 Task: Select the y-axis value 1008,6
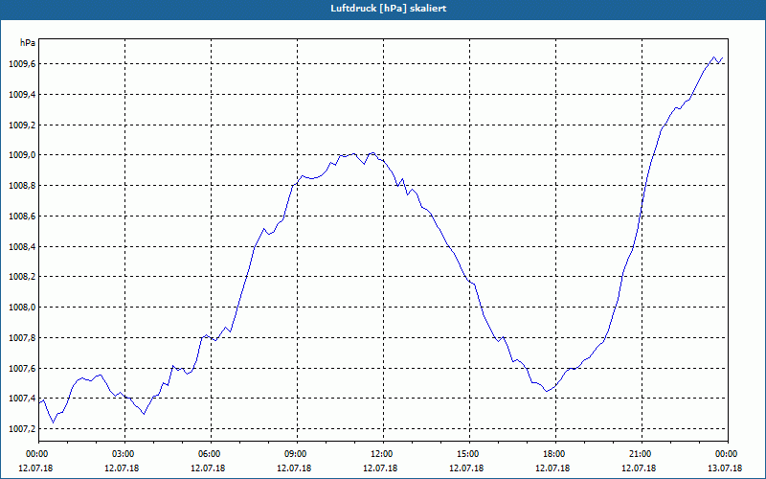pyautogui.click(x=21, y=217)
